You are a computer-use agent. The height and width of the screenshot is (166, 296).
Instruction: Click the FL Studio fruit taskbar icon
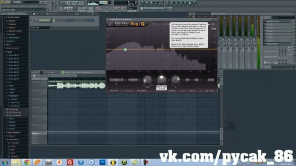[113, 162]
